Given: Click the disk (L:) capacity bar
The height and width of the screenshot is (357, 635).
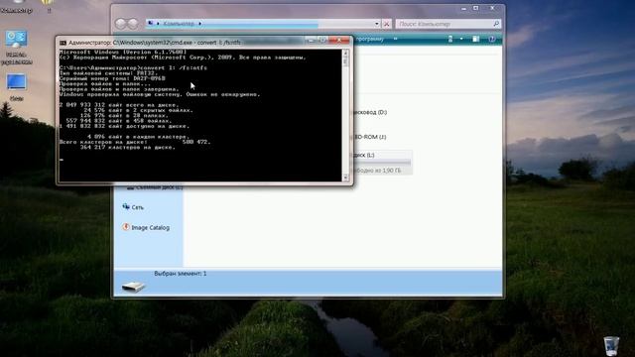Looking at the screenshot, I should pos(382,163).
